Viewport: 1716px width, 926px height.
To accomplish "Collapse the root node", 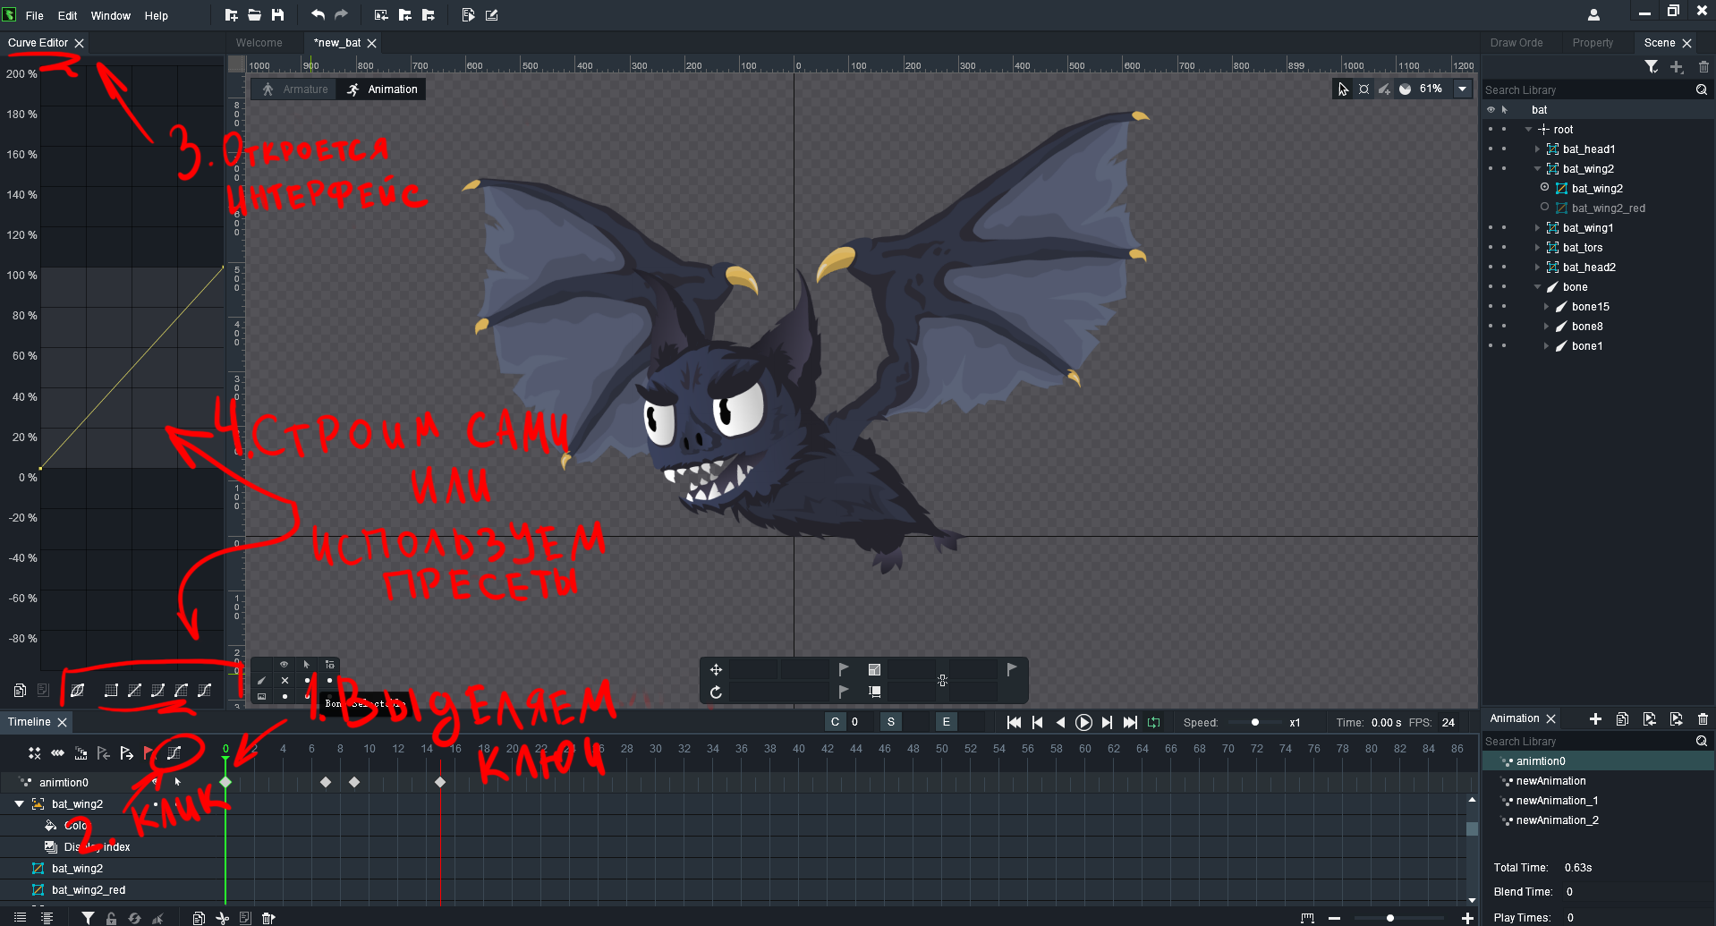I will tap(1528, 130).
